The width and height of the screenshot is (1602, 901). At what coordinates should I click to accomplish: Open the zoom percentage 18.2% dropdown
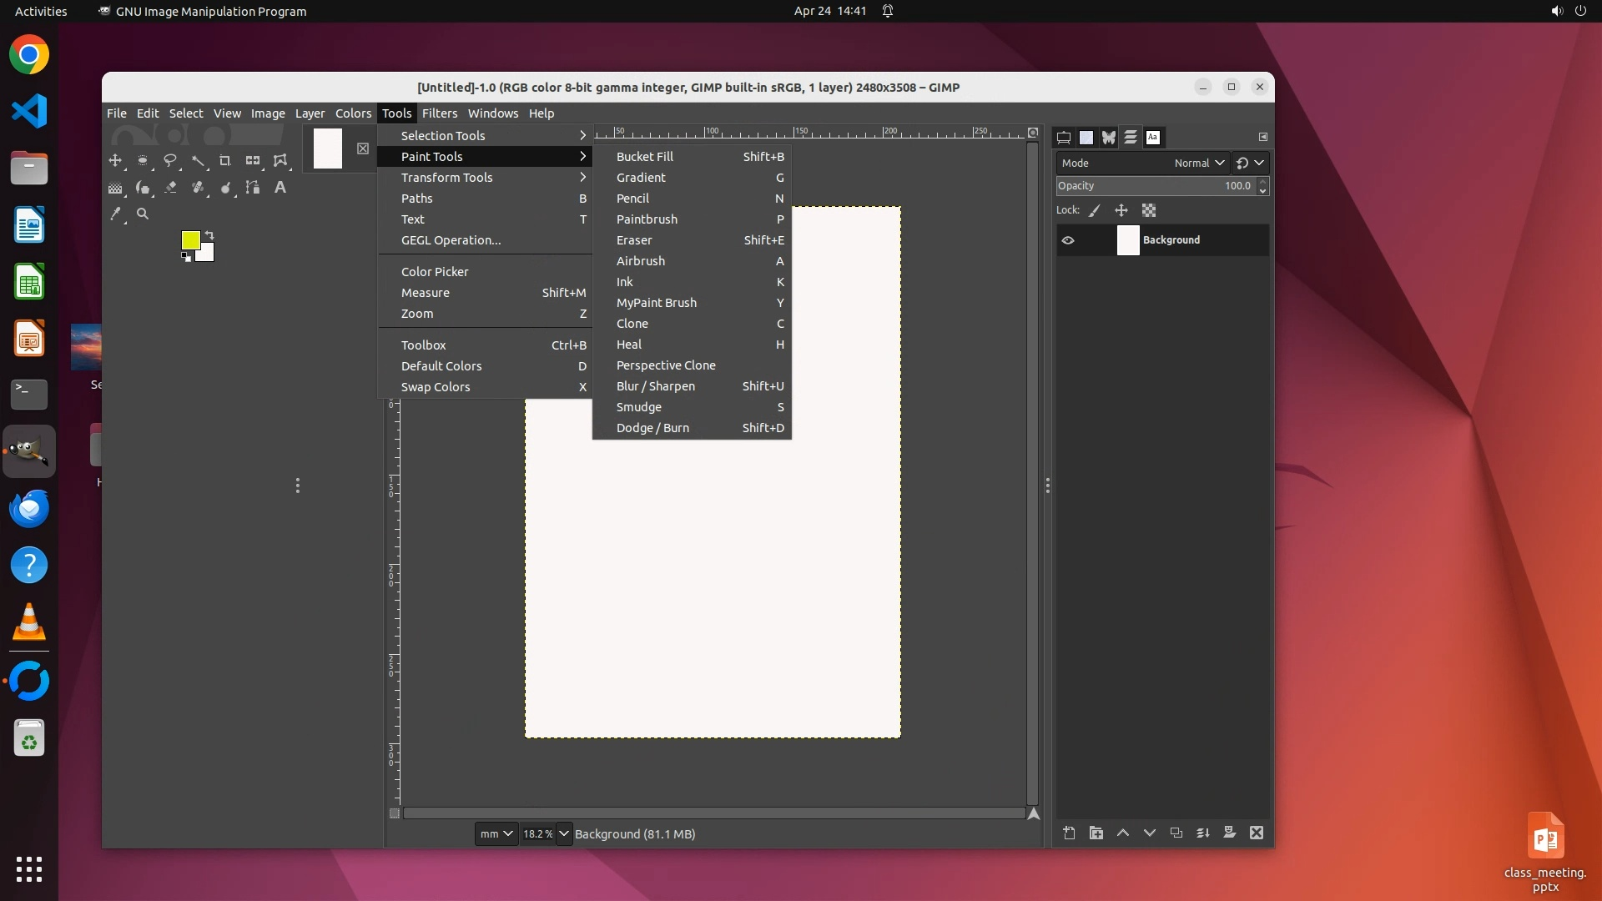(x=564, y=833)
